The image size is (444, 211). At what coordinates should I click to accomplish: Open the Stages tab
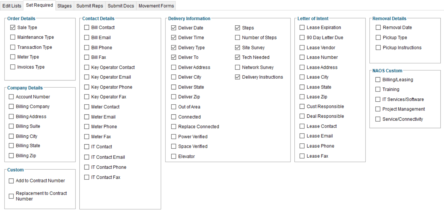(x=64, y=6)
